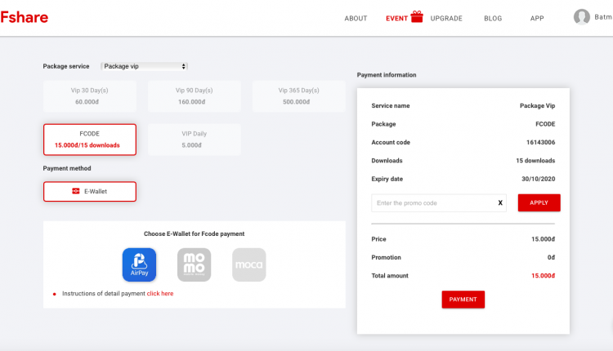Screen dimensions: 613x351
Task: Pick the Moca wallet icon
Action: tap(249, 264)
